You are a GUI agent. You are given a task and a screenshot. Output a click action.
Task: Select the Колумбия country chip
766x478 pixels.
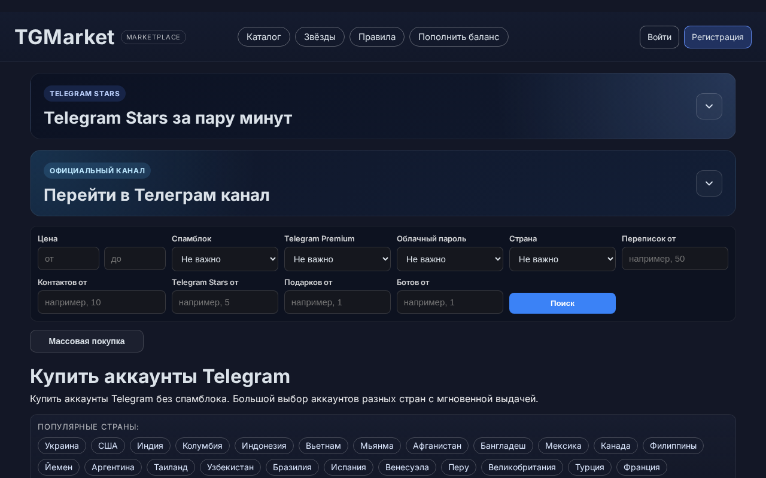point(202,446)
